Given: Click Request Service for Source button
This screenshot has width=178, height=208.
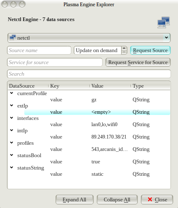Looking at the screenshot, I should point(138,62).
